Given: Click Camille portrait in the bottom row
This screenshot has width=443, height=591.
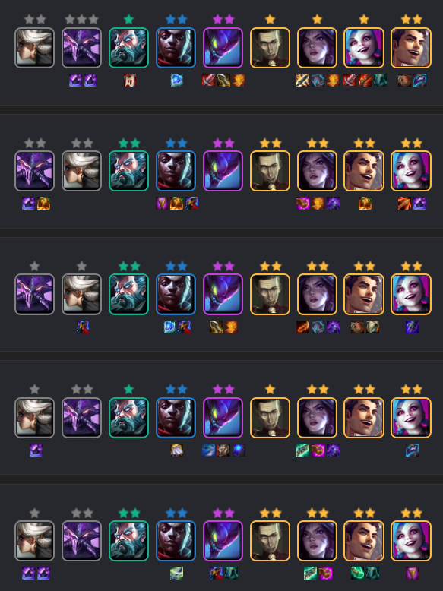Looking at the screenshot, I should pyautogui.click(x=34, y=541).
